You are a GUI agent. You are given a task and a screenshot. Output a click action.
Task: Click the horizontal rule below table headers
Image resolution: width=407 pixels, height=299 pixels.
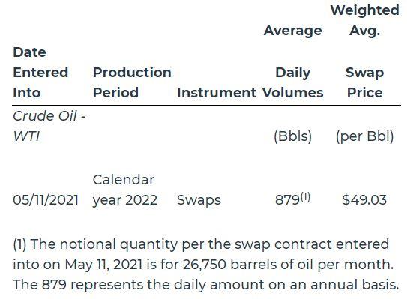point(206,106)
